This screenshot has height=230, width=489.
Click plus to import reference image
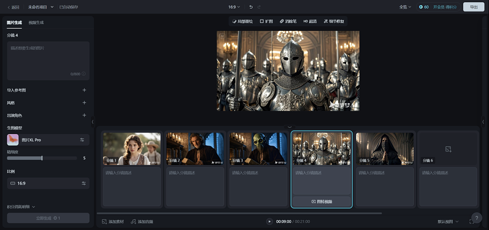click(x=84, y=90)
